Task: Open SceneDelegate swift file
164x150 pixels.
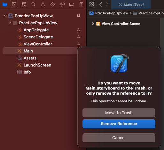Action: pyautogui.click(x=38, y=37)
